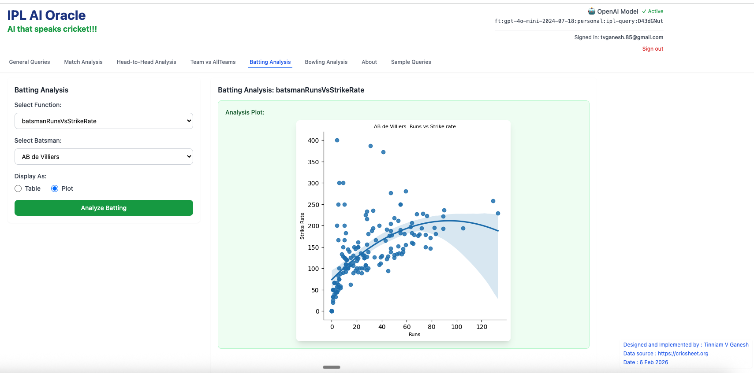Select the Table radio button
754x373 pixels.
tap(18, 188)
